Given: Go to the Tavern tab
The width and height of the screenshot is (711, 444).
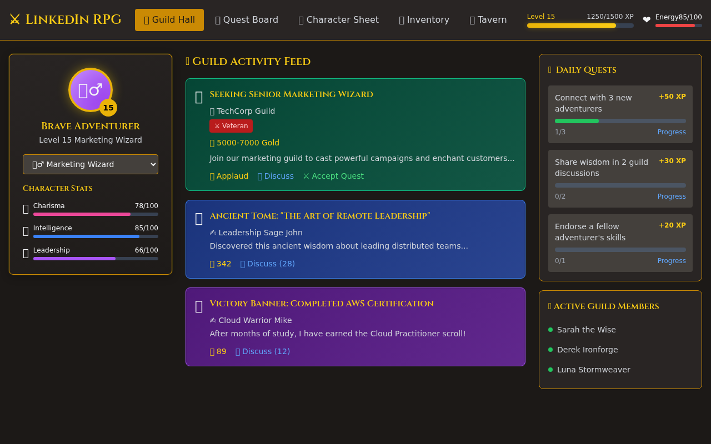Looking at the screenshot, I should 488,20.
